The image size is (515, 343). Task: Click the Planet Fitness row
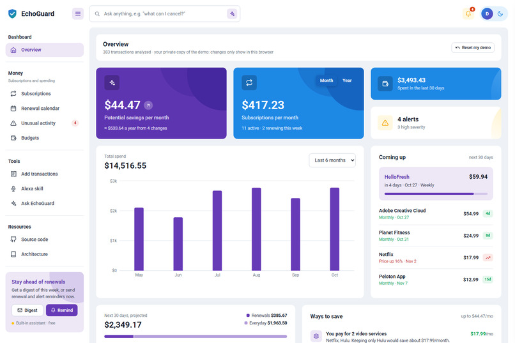coord(436,236)
